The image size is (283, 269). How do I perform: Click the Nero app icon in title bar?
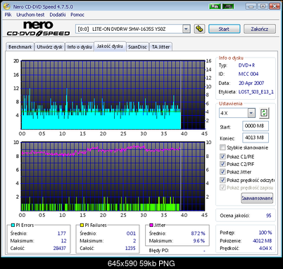click(7, 6)
